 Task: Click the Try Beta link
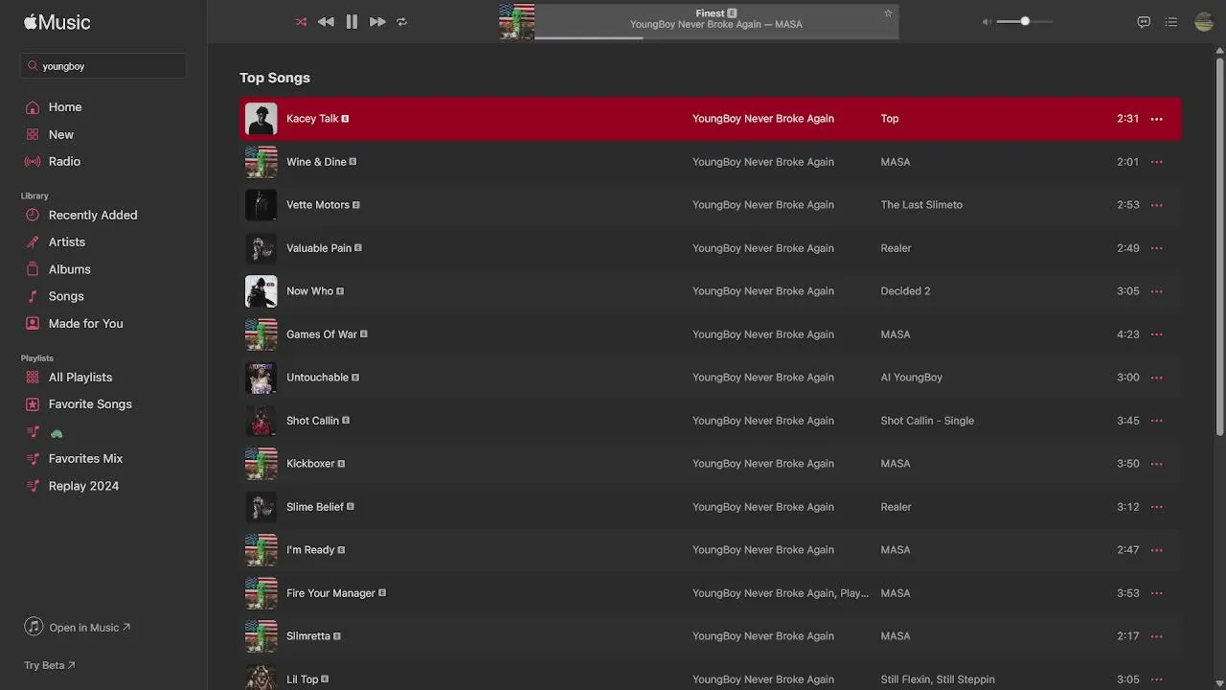[x=50, y=665]
